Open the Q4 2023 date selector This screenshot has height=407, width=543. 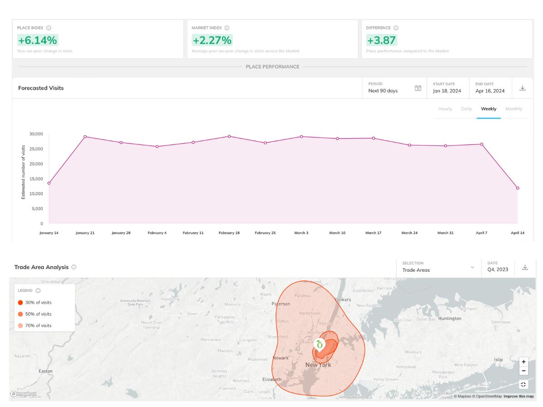[x=497, y=270]
